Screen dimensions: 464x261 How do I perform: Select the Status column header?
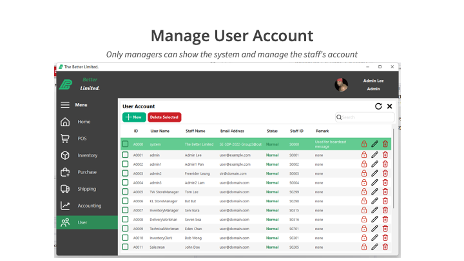tap(272, 131)
